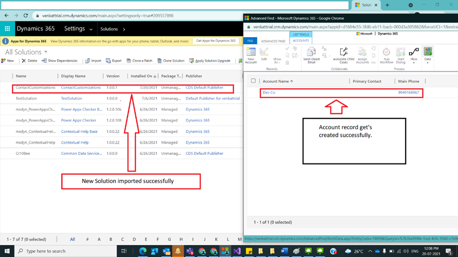
Task: Start Dialog from the Process group
Action: coord(400,55)
